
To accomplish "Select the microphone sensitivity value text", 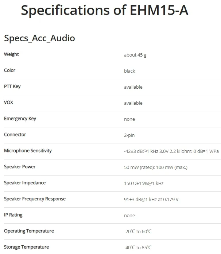I will [171, 151].
